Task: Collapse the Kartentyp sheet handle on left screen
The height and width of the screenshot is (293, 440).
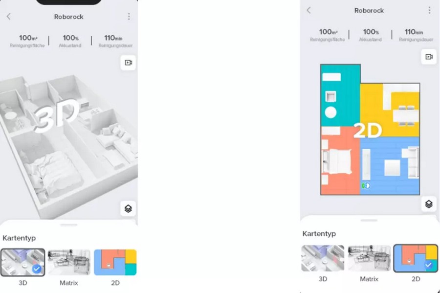Action: [x=69, y=225]
